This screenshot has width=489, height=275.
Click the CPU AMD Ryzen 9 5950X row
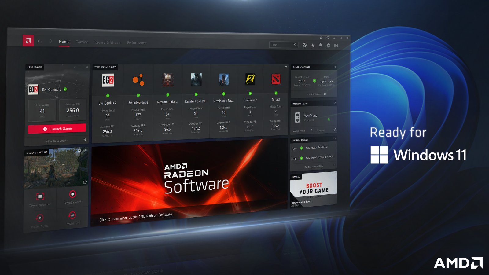[314, 158]
